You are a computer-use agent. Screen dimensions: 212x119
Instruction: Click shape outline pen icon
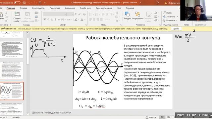click(156, 17)
